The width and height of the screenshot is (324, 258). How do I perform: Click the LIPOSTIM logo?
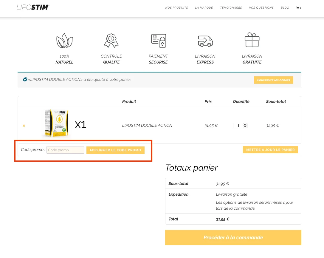[x=33, y=7]
